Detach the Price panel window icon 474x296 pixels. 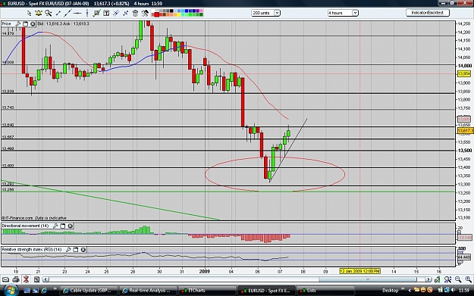(25, 23)
